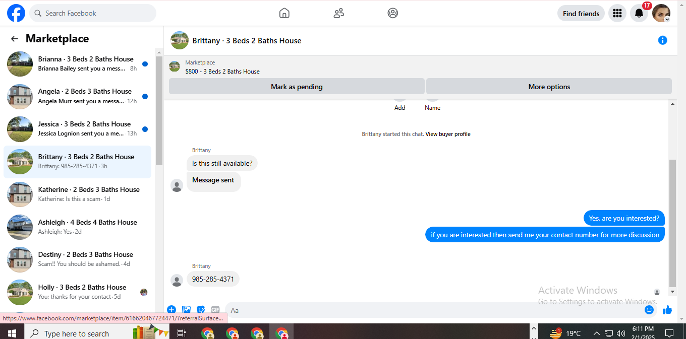Click Brittany's avatar beside phone number message

click(177, 281)
